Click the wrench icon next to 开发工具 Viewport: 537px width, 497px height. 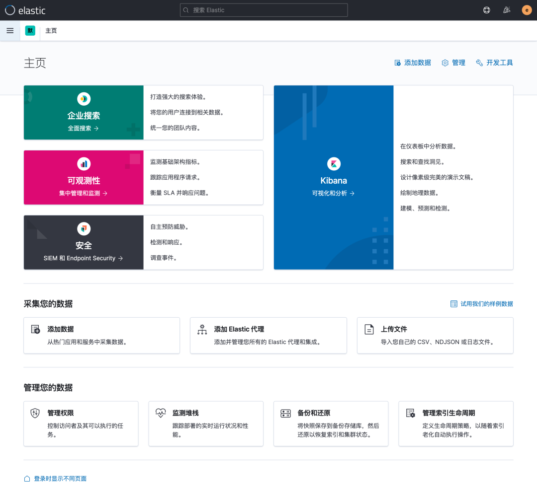point(479,63)
